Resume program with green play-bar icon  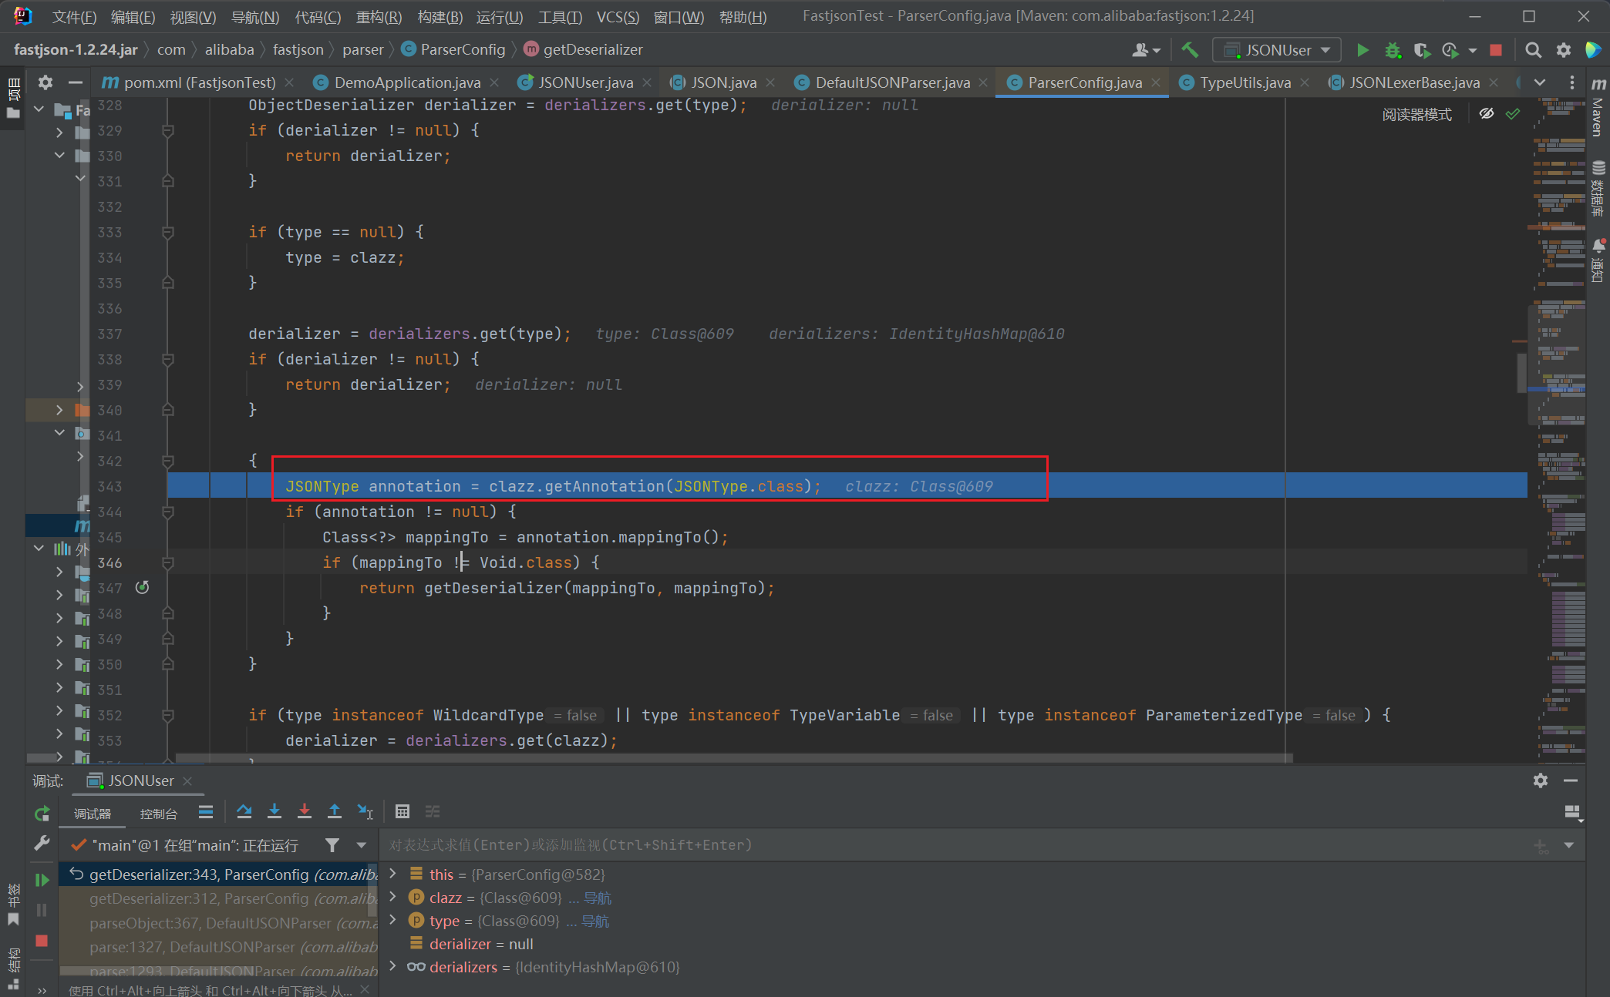tap(42, 880)
